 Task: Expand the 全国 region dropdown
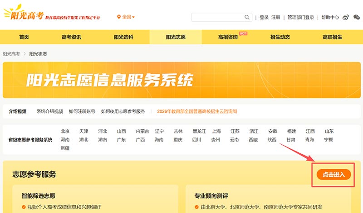click(x=128, y=17)
